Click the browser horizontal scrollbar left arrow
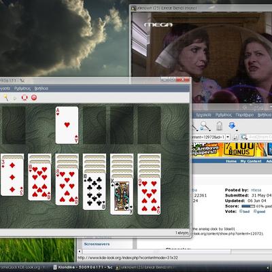Viewport: 272px width, 272px height. (80, 252)
